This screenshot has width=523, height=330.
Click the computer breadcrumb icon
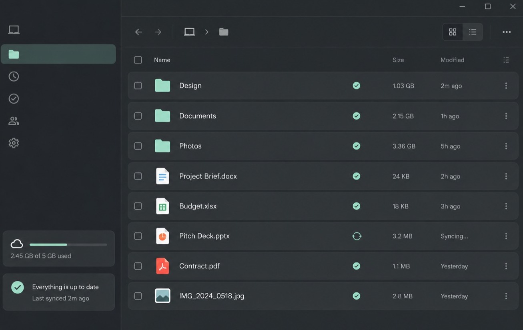[x=189, y=32]
